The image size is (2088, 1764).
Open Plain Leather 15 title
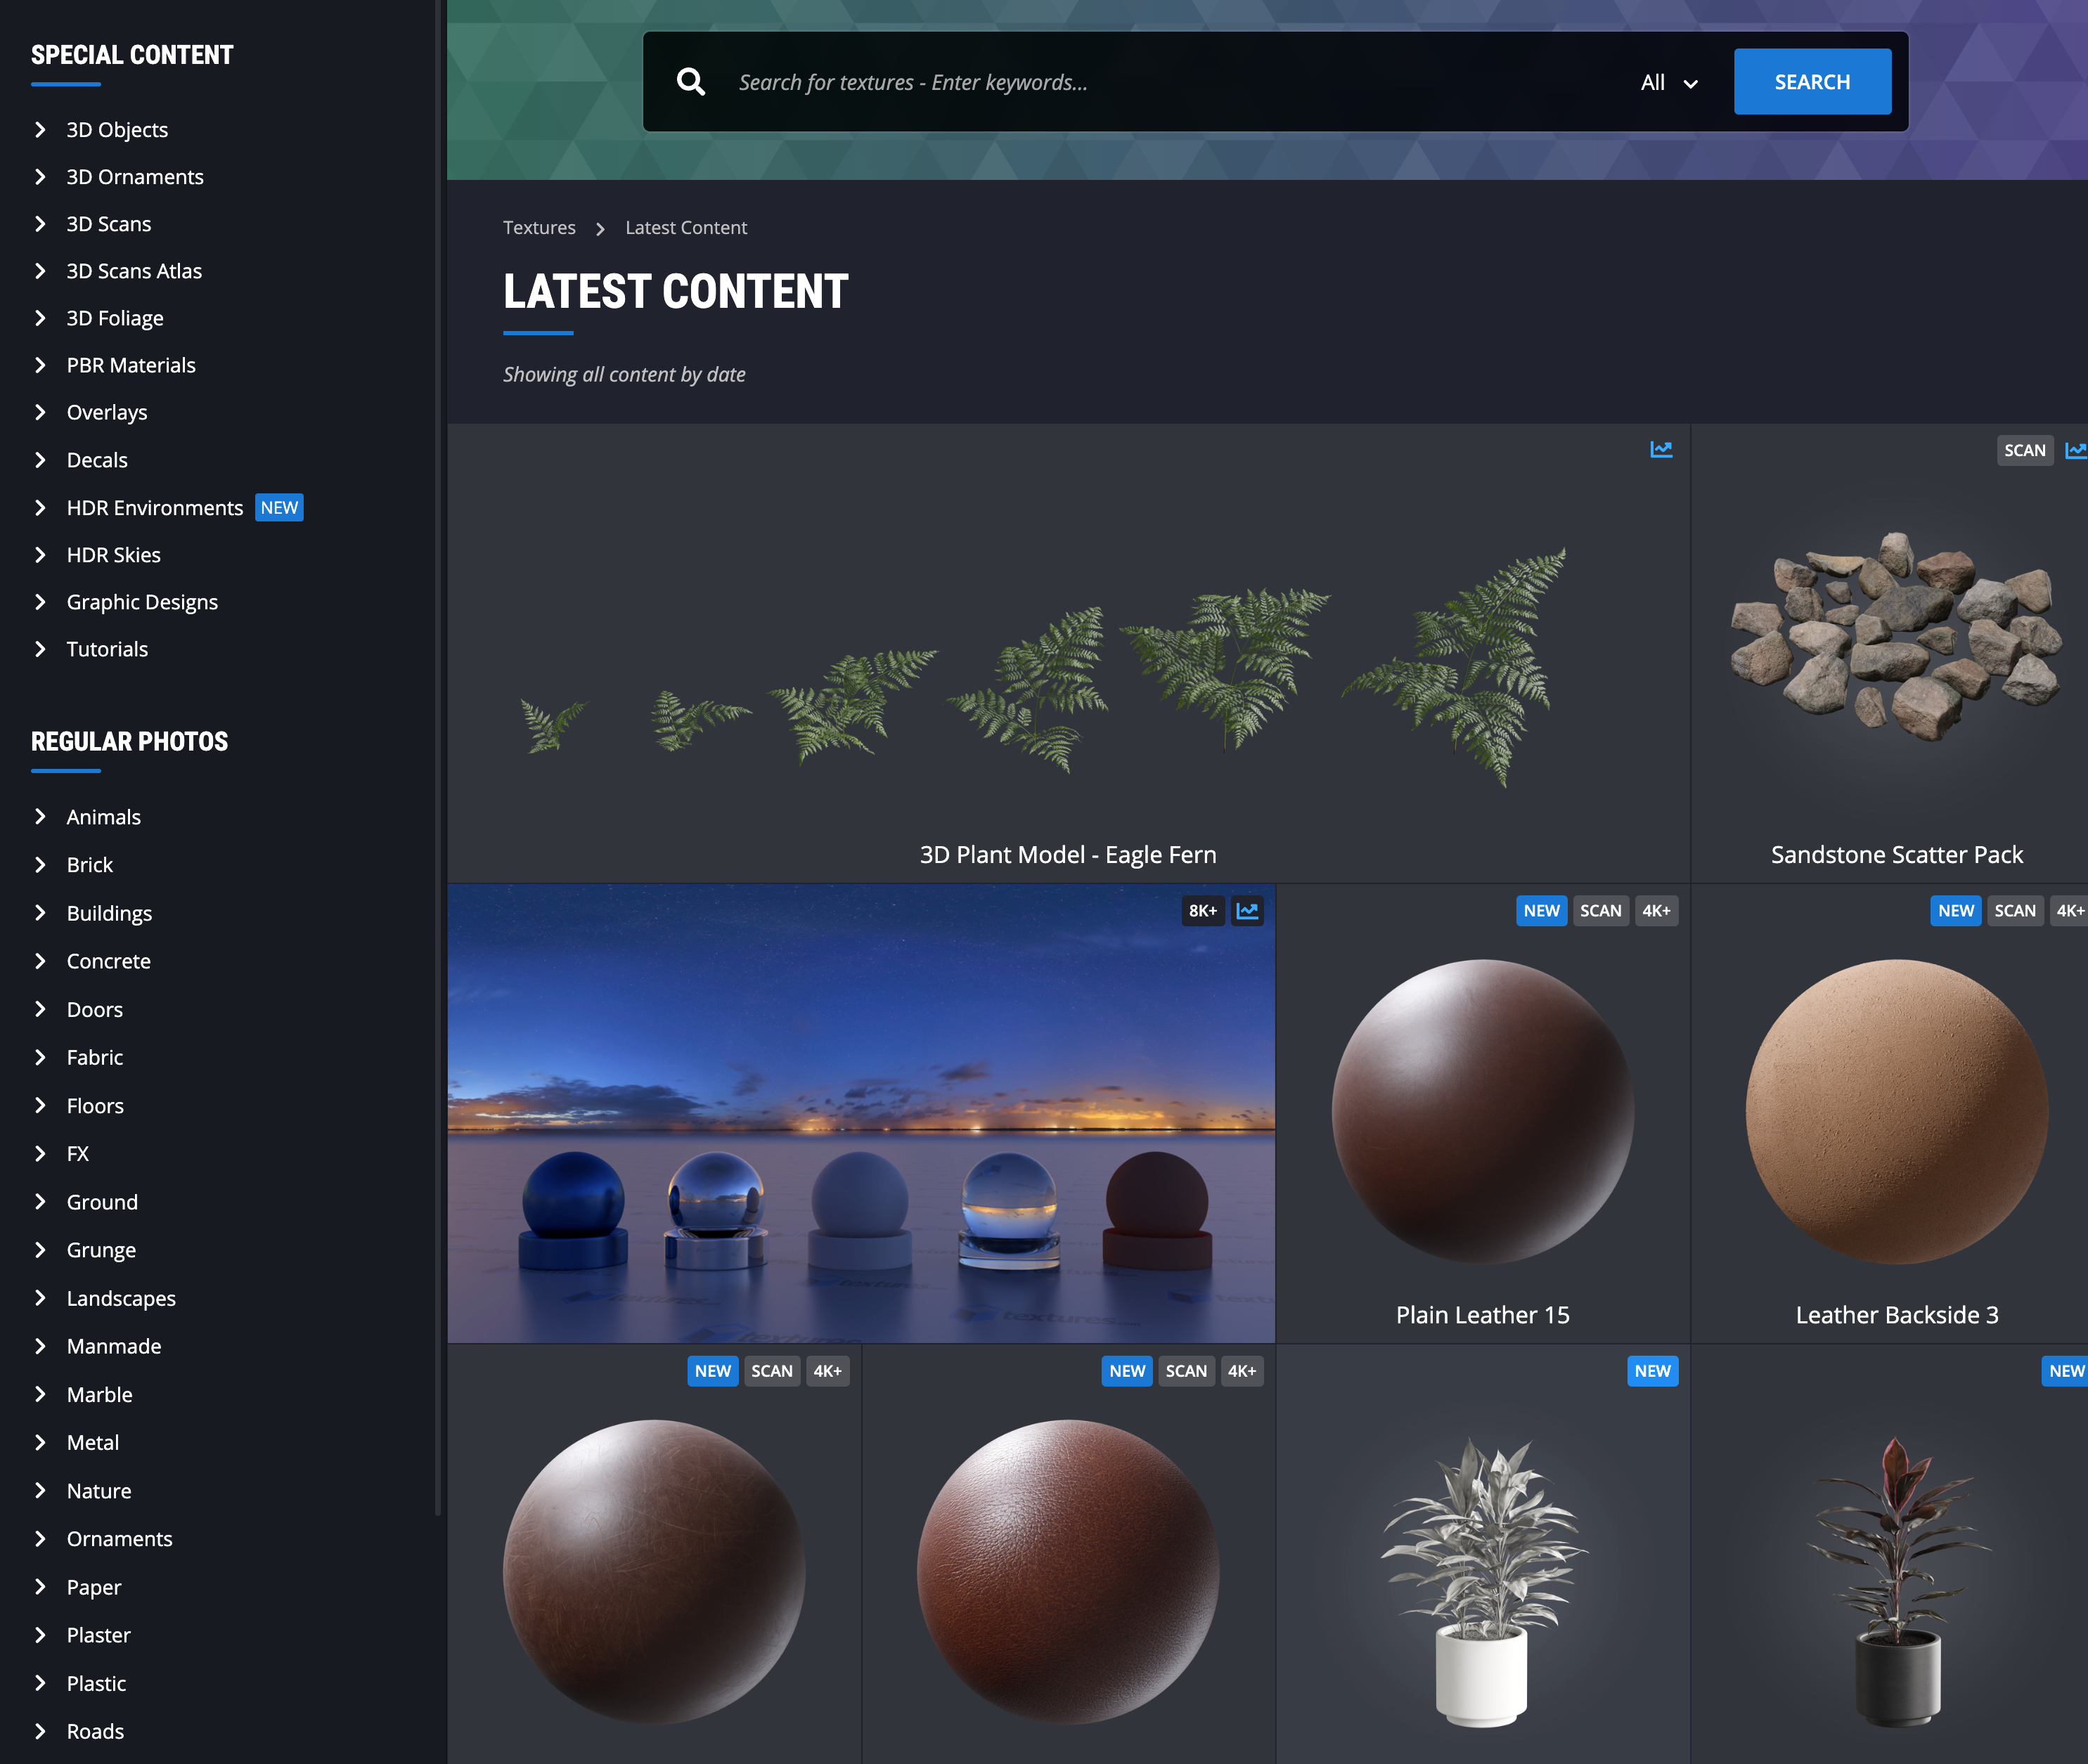click(1483, 1315)
